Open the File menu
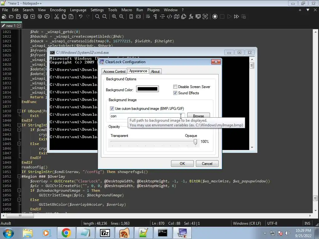 click(5, 10)
